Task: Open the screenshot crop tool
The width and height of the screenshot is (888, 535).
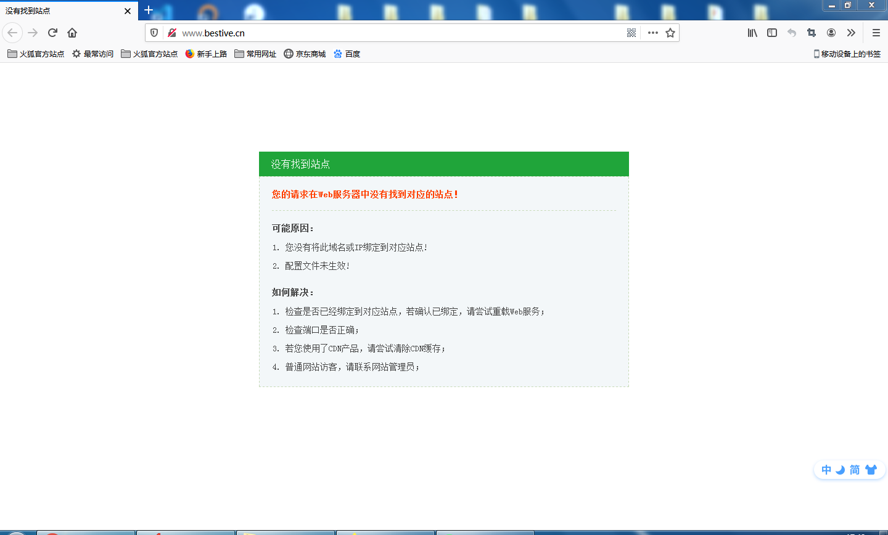Action: coord(812,33)
